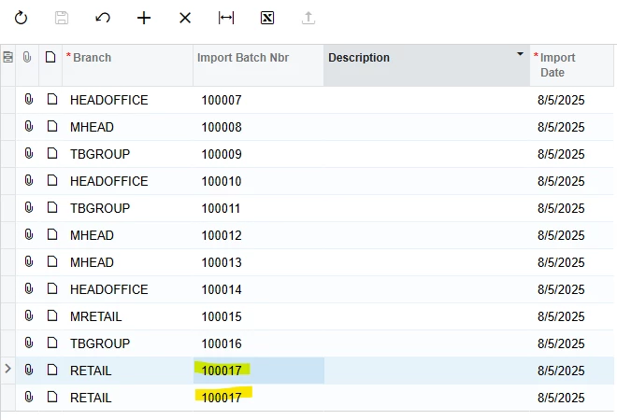Open note for batch 100012 row
This screenshot has width=617, height=420.
coord(52,234)
